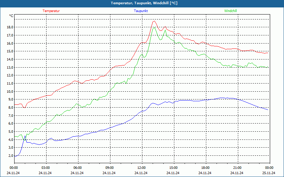Image resolution: width=284 pixels, height=177 pixels.
Task: Click the 18,0 y-axis value
Action: [x=10, y=27]
